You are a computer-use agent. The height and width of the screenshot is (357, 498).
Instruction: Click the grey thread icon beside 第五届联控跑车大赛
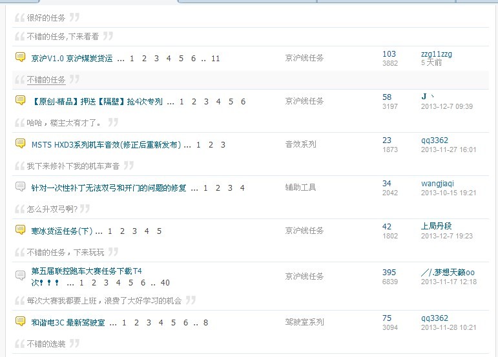pos(20,276)
